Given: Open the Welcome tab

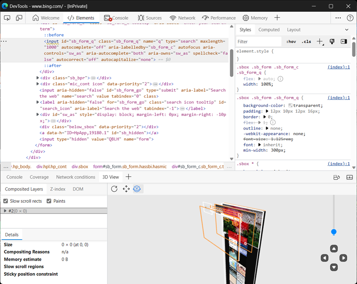Looking at the screenshot, I should click(46, 18).
